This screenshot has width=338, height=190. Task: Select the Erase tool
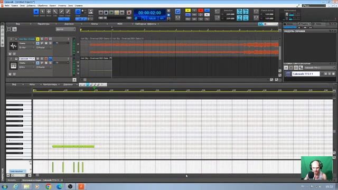[68, 12]
